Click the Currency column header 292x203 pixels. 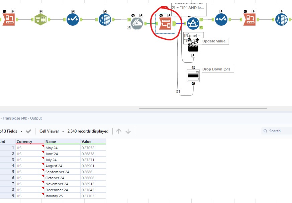pyautogui.click(x=30, y=142)
